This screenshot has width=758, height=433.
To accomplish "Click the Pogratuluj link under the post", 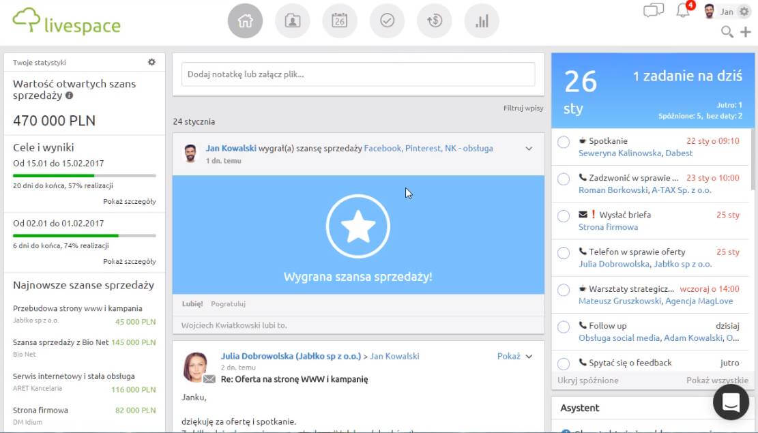I will coord(228,303).
